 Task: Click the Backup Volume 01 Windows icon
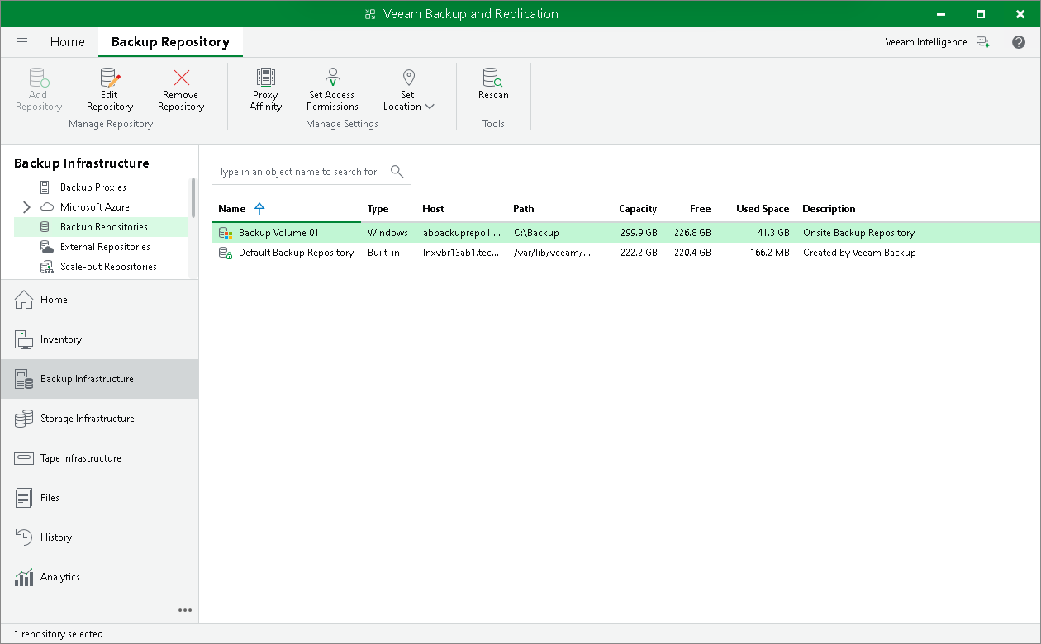(225, 233)
